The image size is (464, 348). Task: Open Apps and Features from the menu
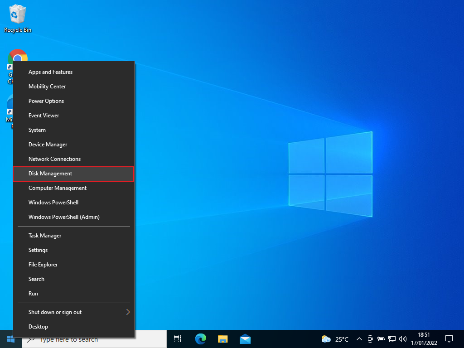tap(74, 72)
